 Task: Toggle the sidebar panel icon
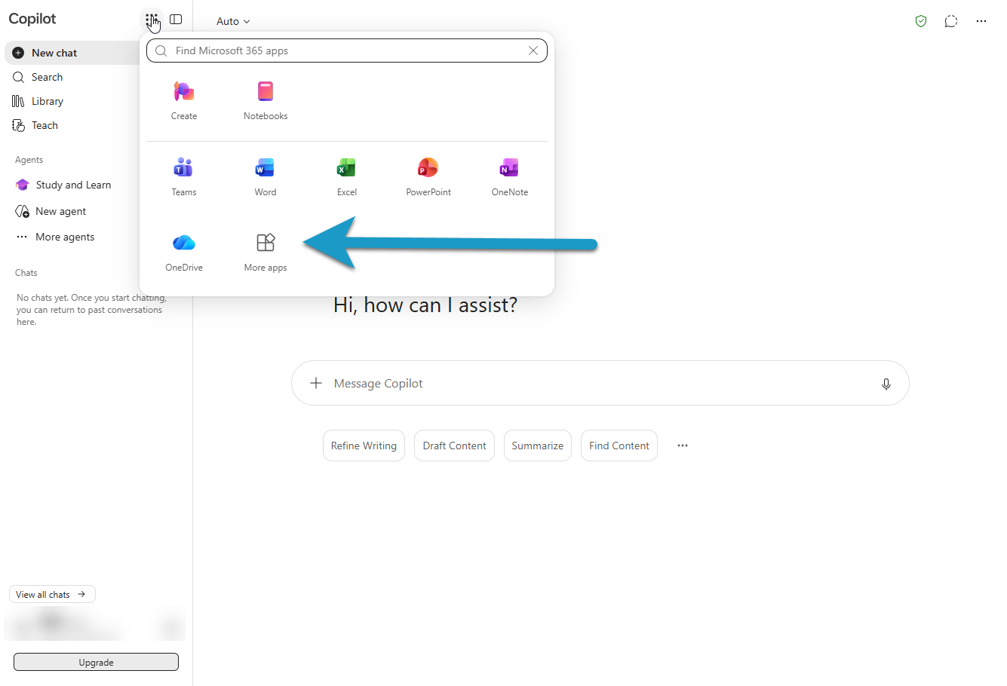pyautogui.click(x=176, y=20)
